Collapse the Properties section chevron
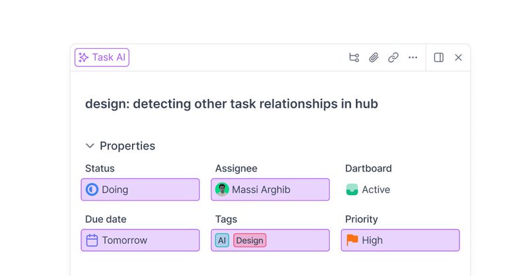This screenshot has width=528, height=276. (90, 146)
